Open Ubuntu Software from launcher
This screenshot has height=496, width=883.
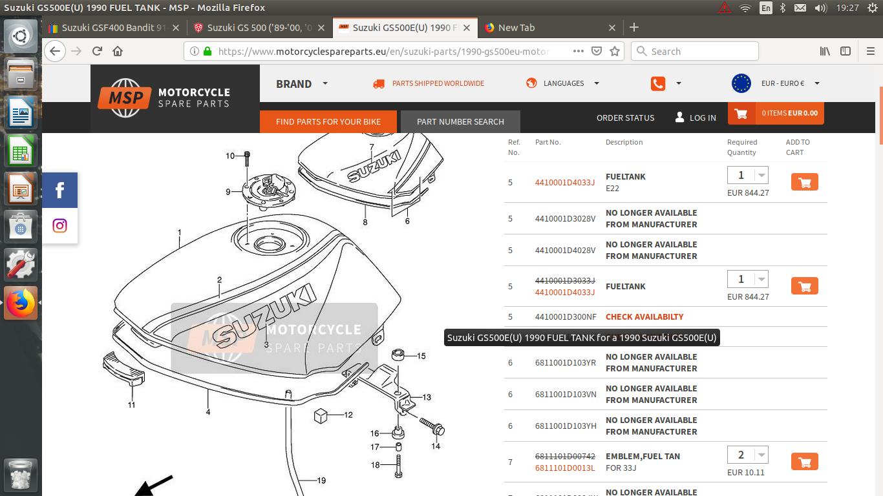point(21,227)
